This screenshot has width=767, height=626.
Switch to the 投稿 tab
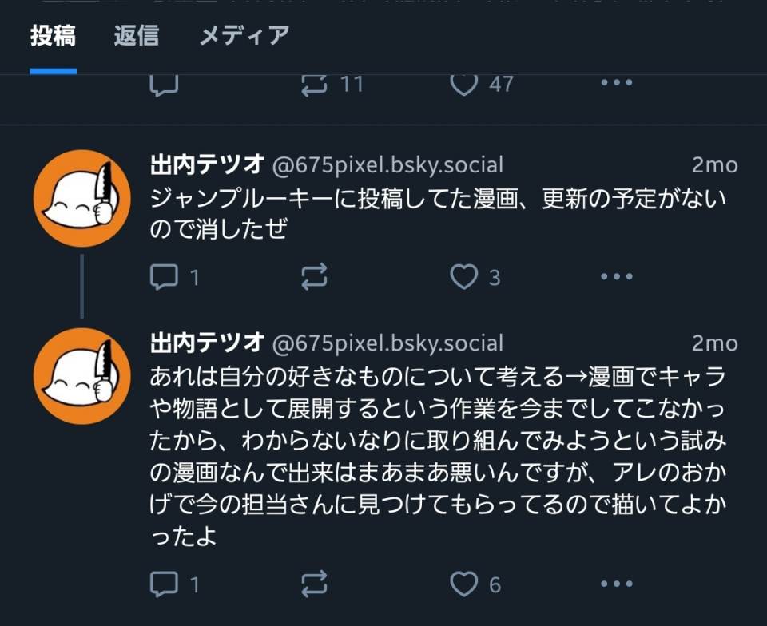53,36
